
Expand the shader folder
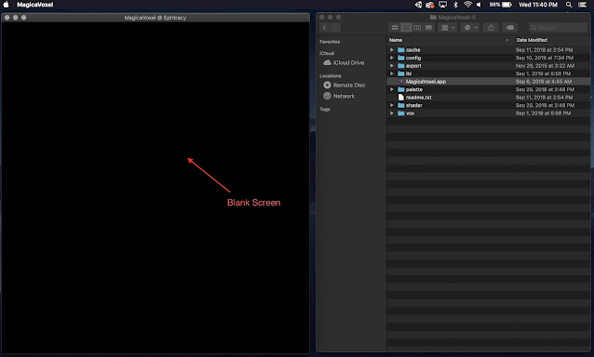click(x=392, y=105)
